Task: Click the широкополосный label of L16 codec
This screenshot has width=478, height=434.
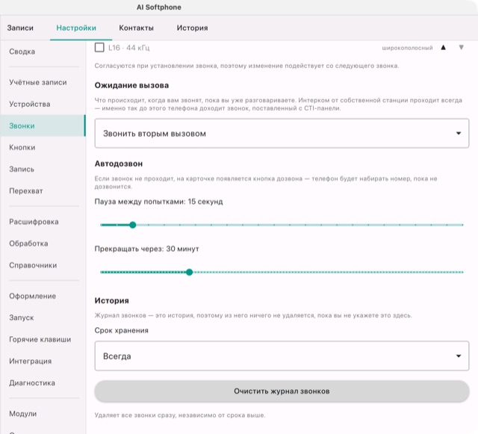Action: click(x=407, y=48)
